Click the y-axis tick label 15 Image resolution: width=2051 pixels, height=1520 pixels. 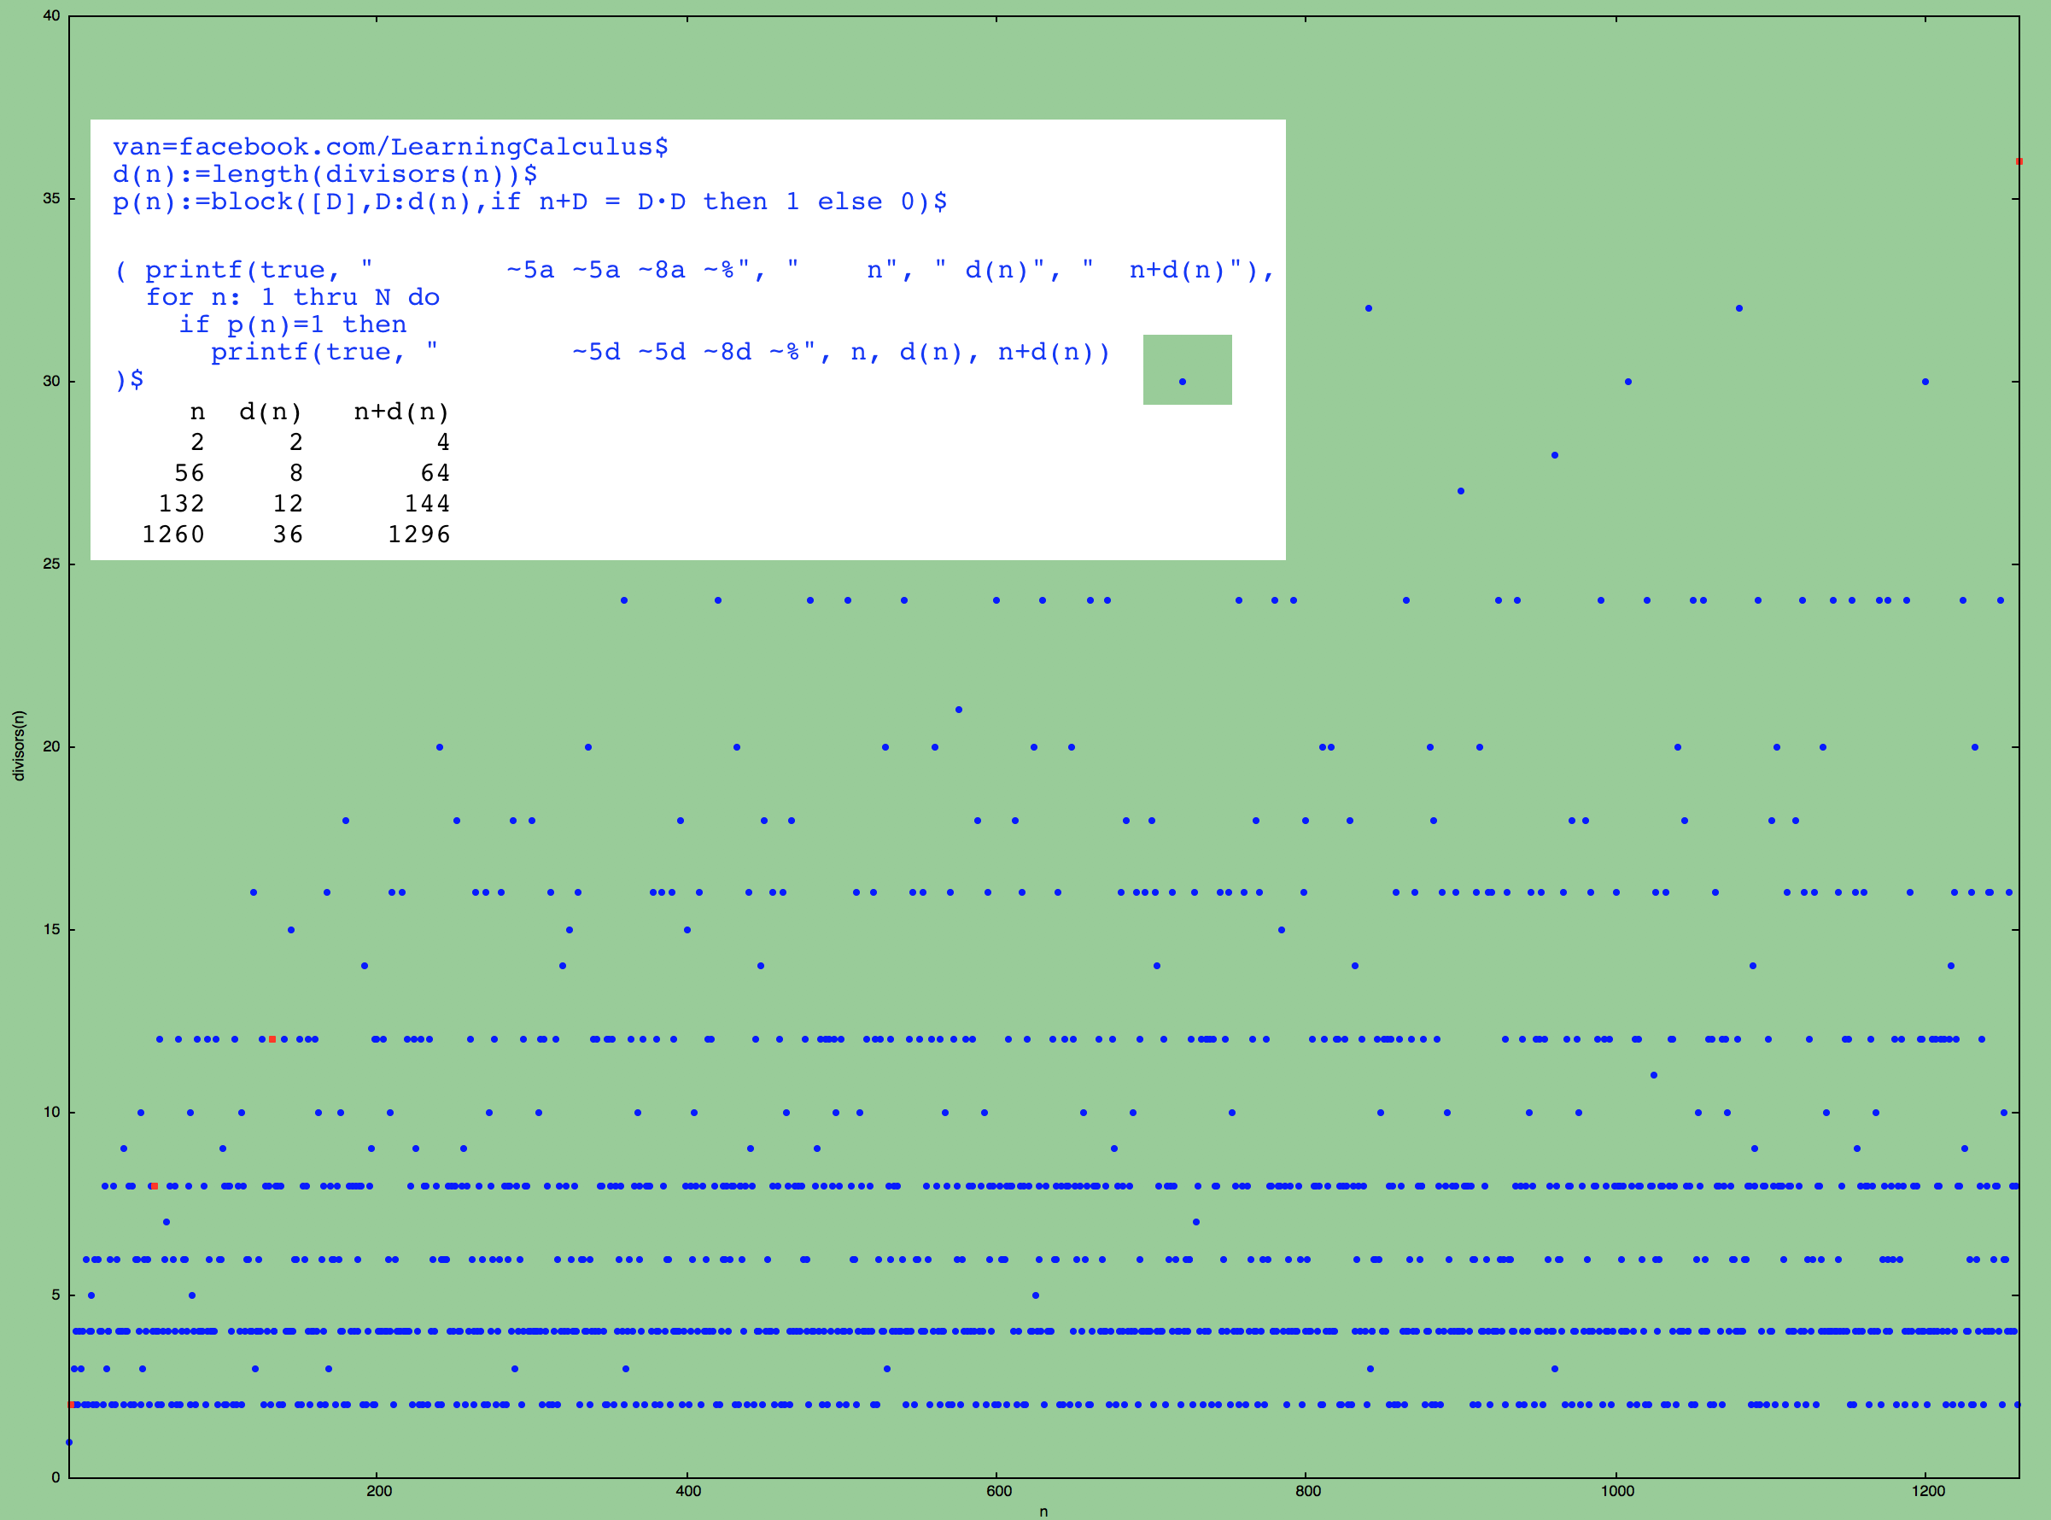click(x=51, y=929)
